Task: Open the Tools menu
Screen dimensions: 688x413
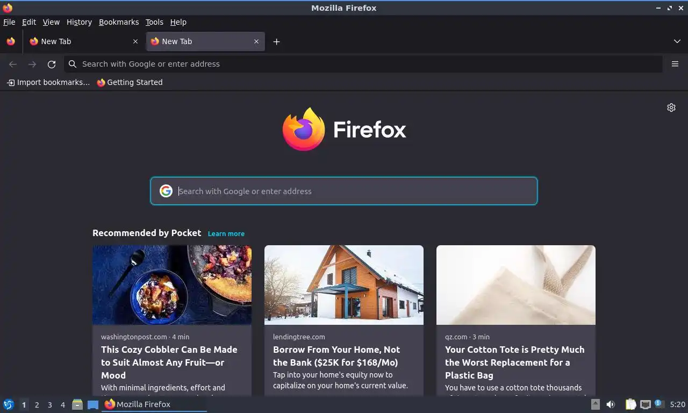Action: click(x=154, y=22)
